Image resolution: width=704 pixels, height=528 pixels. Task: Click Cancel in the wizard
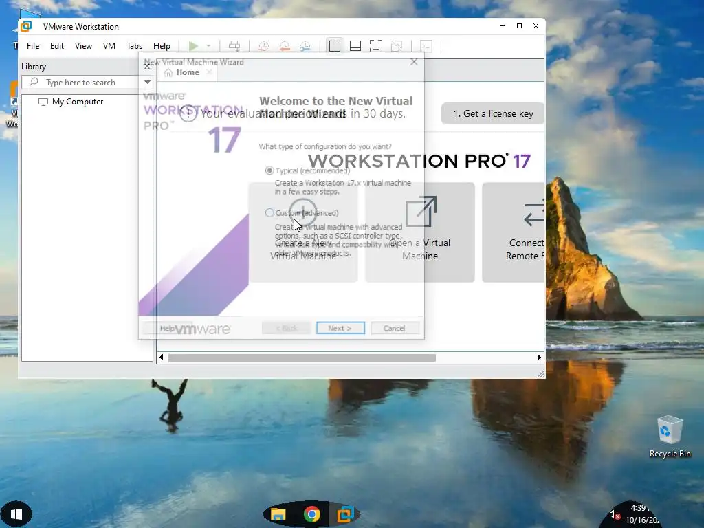point(394,328)
